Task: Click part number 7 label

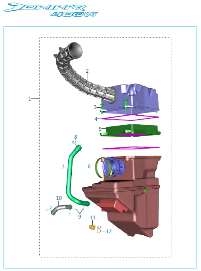Action: [x=63, y=166]
